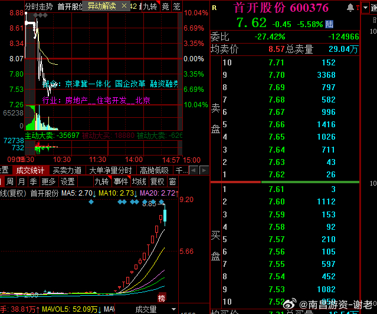377x314 pixels.
Task: Click the buy level 9 price 7.53
Action: coord(277,289)
